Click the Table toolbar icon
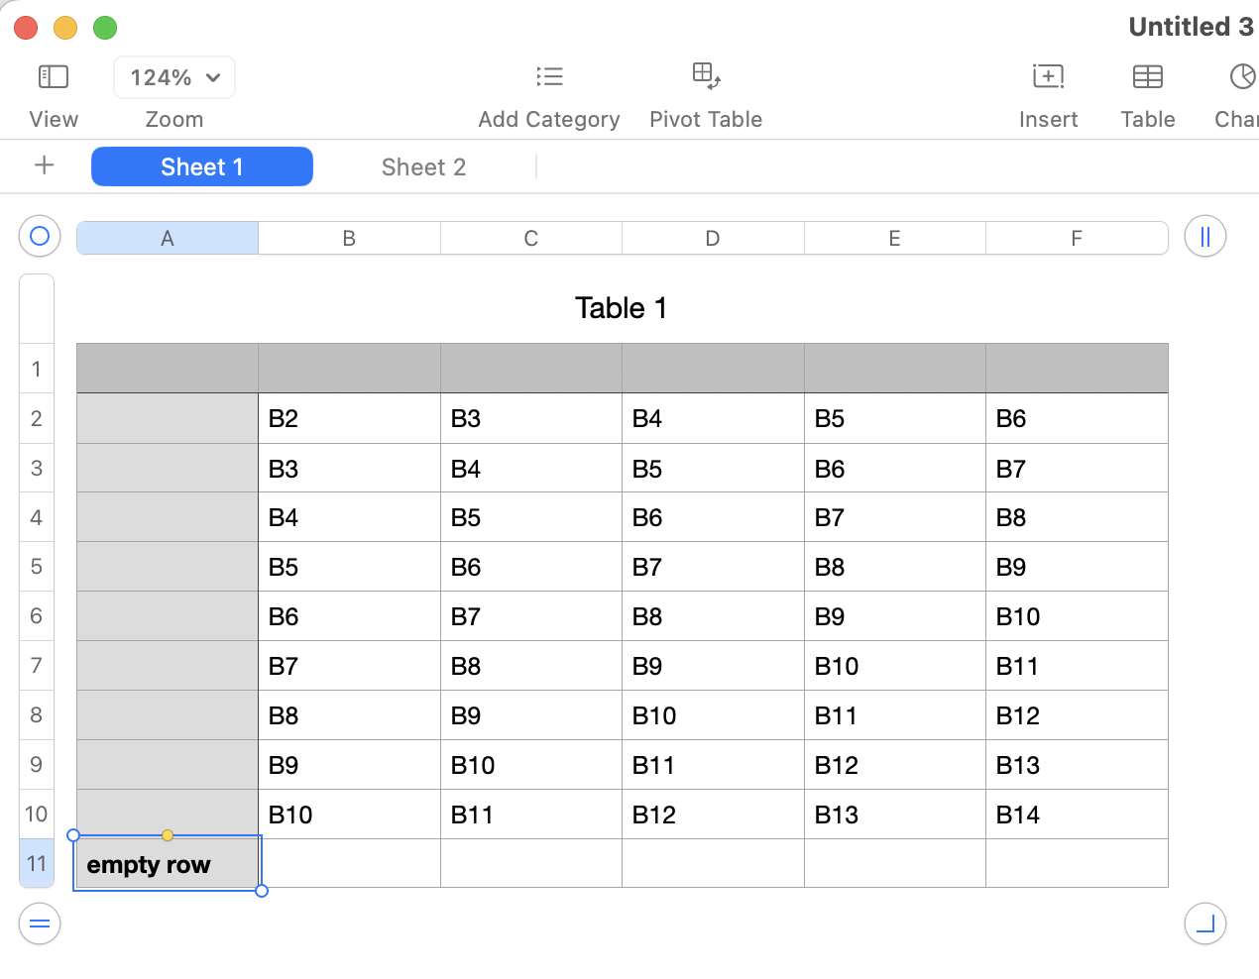 (x=1147, y=77)
